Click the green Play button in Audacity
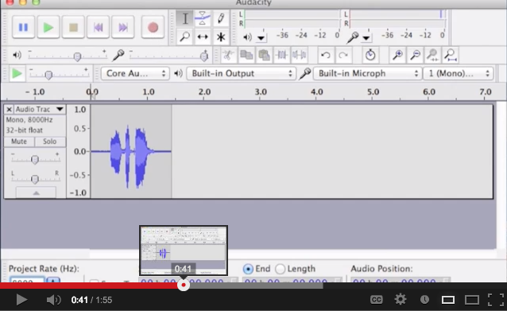507x311 pixels. coord(48,27)
